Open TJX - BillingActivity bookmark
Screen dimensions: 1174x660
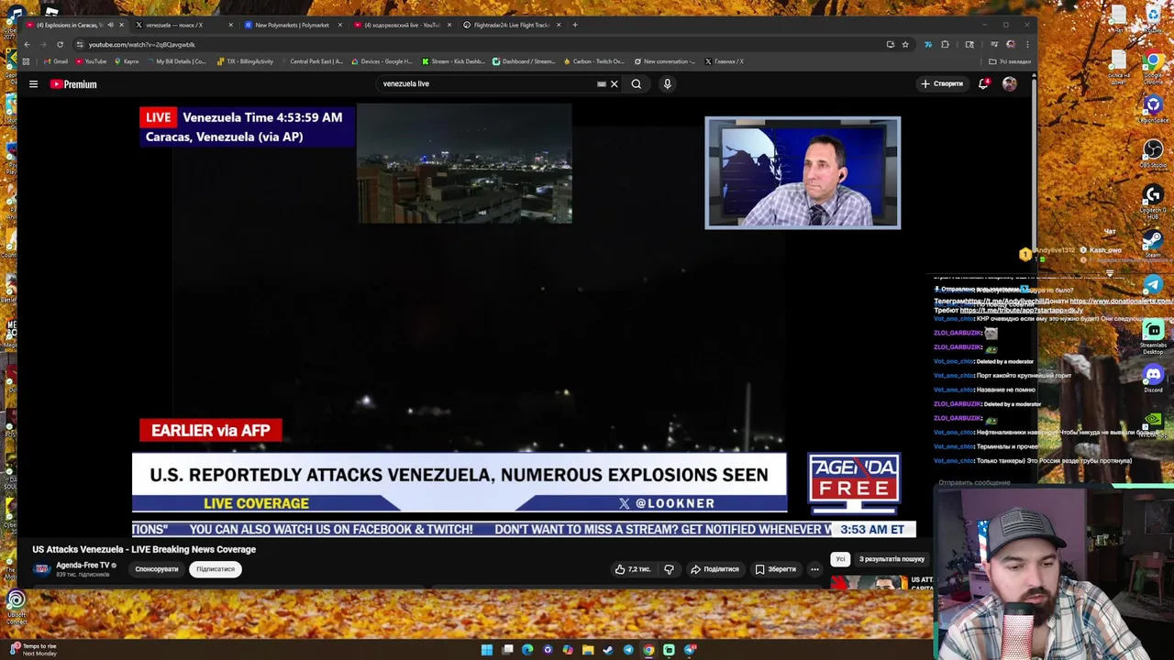pos(245,61)
